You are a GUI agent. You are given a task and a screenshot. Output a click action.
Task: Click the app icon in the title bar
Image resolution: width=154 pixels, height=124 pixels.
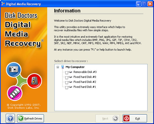coord(3,4)
